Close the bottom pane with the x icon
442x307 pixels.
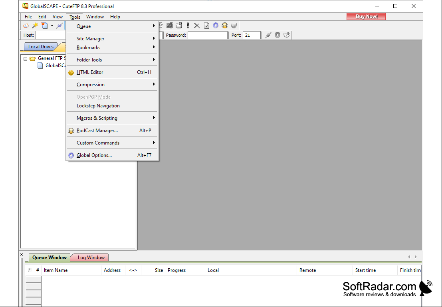click(x=22, y=254)
